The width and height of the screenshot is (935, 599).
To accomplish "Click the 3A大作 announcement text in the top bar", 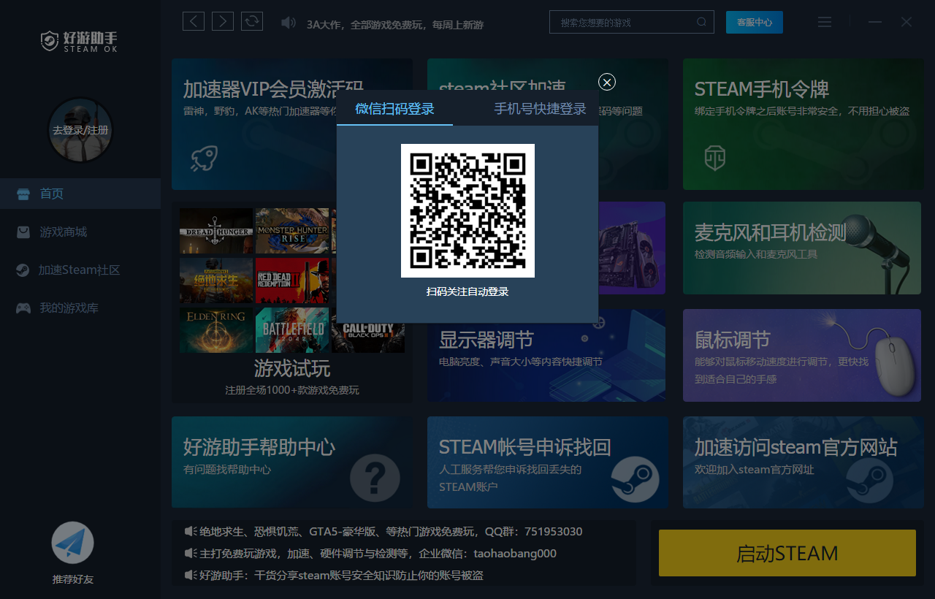I will click(395, 24).
